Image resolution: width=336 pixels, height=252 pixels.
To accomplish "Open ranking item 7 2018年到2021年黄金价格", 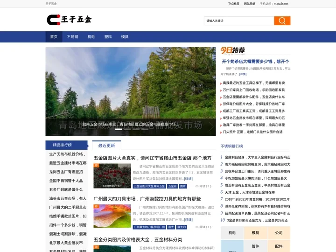I will (x=257, y=199).
